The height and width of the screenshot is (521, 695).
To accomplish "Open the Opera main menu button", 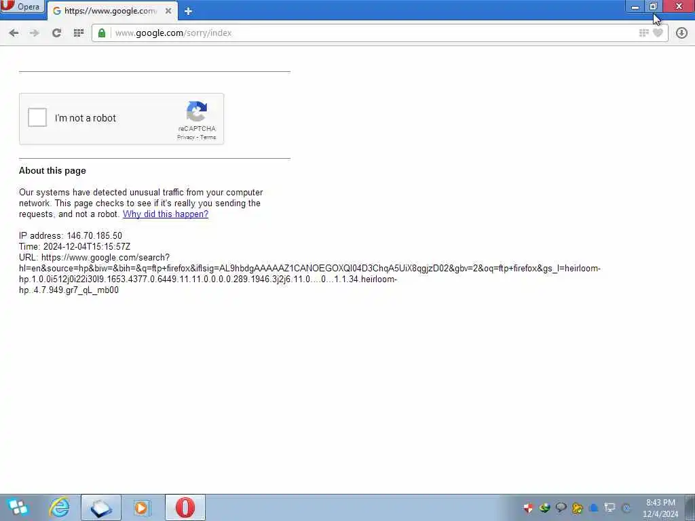I will coord(22,7).
